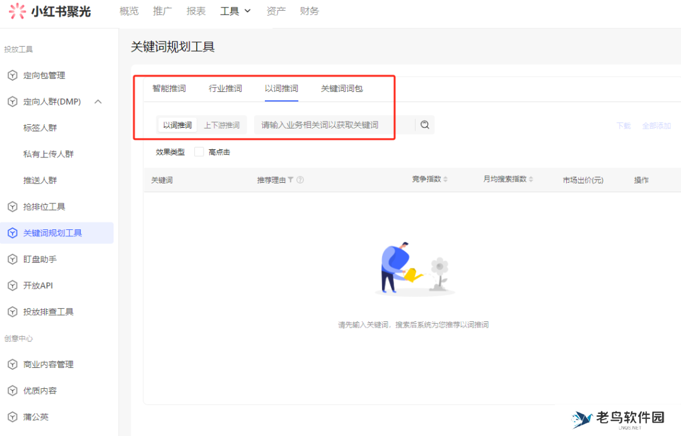The image size is (681, 436).
Task: Enable the 高点击 checkbox
Action: point(199,151)
